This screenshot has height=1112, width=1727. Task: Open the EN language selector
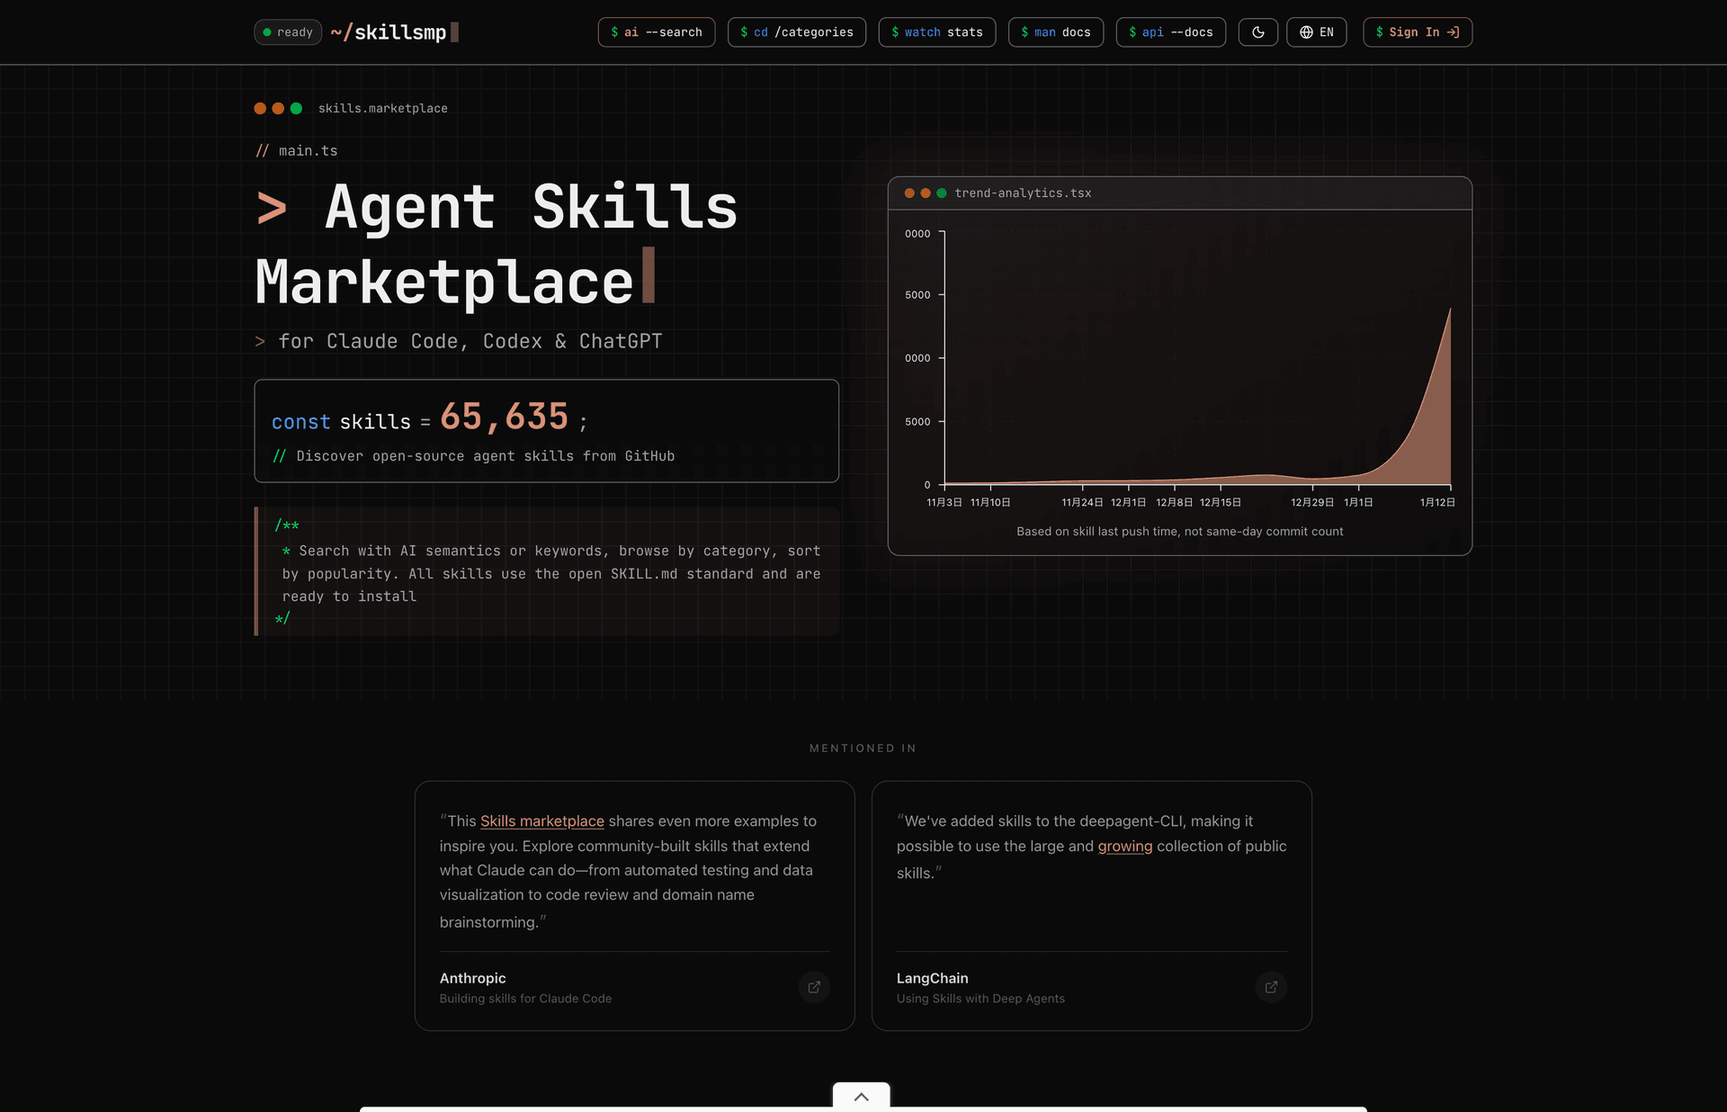[1316, 32]
